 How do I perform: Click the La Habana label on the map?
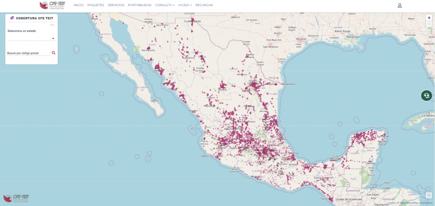point(428,115)
